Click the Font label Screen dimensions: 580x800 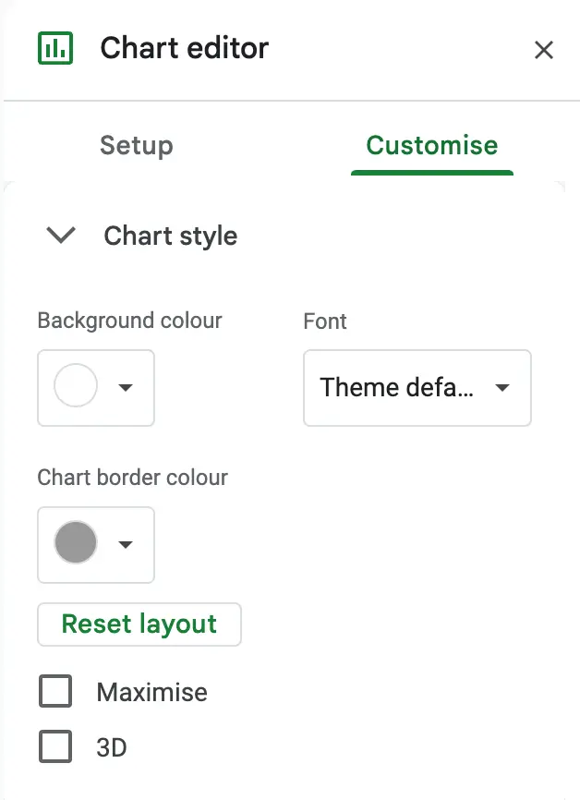[x=324, y=321]
